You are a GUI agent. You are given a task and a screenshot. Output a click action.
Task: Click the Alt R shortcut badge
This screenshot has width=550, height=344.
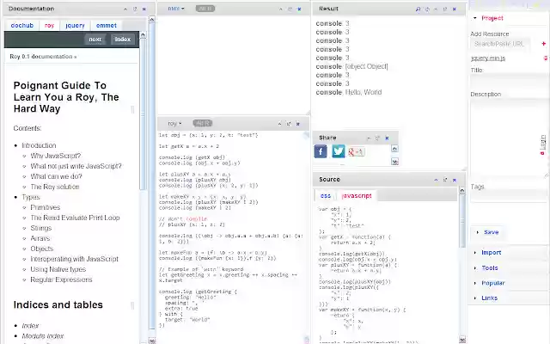click(x=203, y=123)
